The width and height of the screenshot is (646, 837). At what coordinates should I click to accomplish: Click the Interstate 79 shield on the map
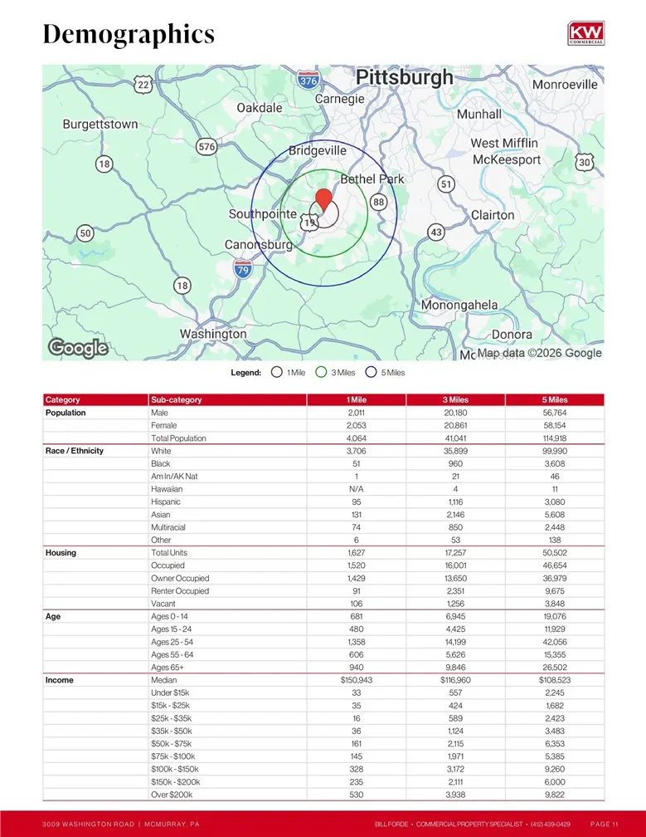tap(242, 268)
